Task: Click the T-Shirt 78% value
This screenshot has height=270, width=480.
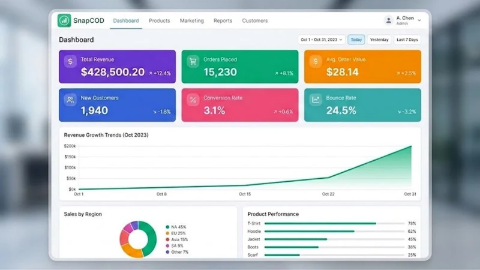Action: 412,223
